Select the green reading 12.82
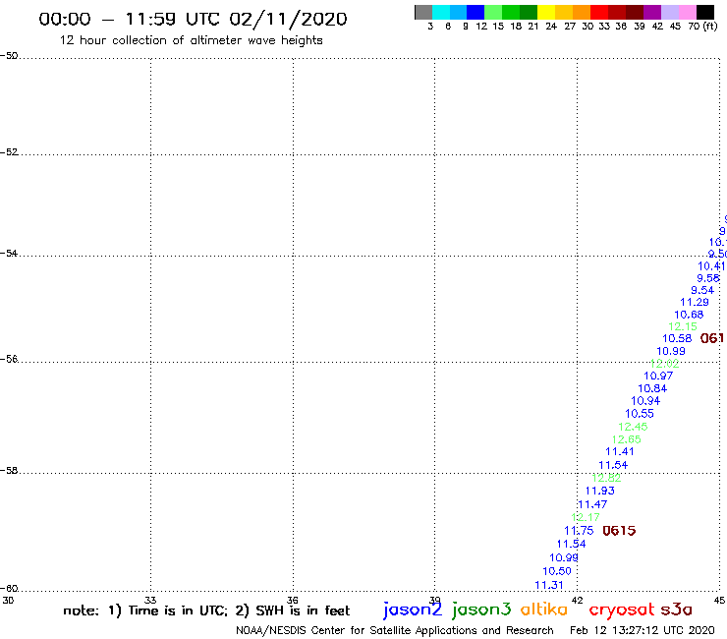Image resolution: width=727 pixels, height=639 pixels. (x=606, y=478)
